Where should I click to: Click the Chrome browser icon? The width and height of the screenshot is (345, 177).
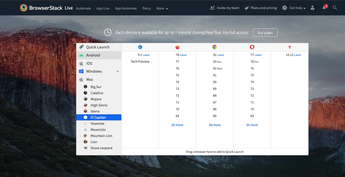point(215,47)
